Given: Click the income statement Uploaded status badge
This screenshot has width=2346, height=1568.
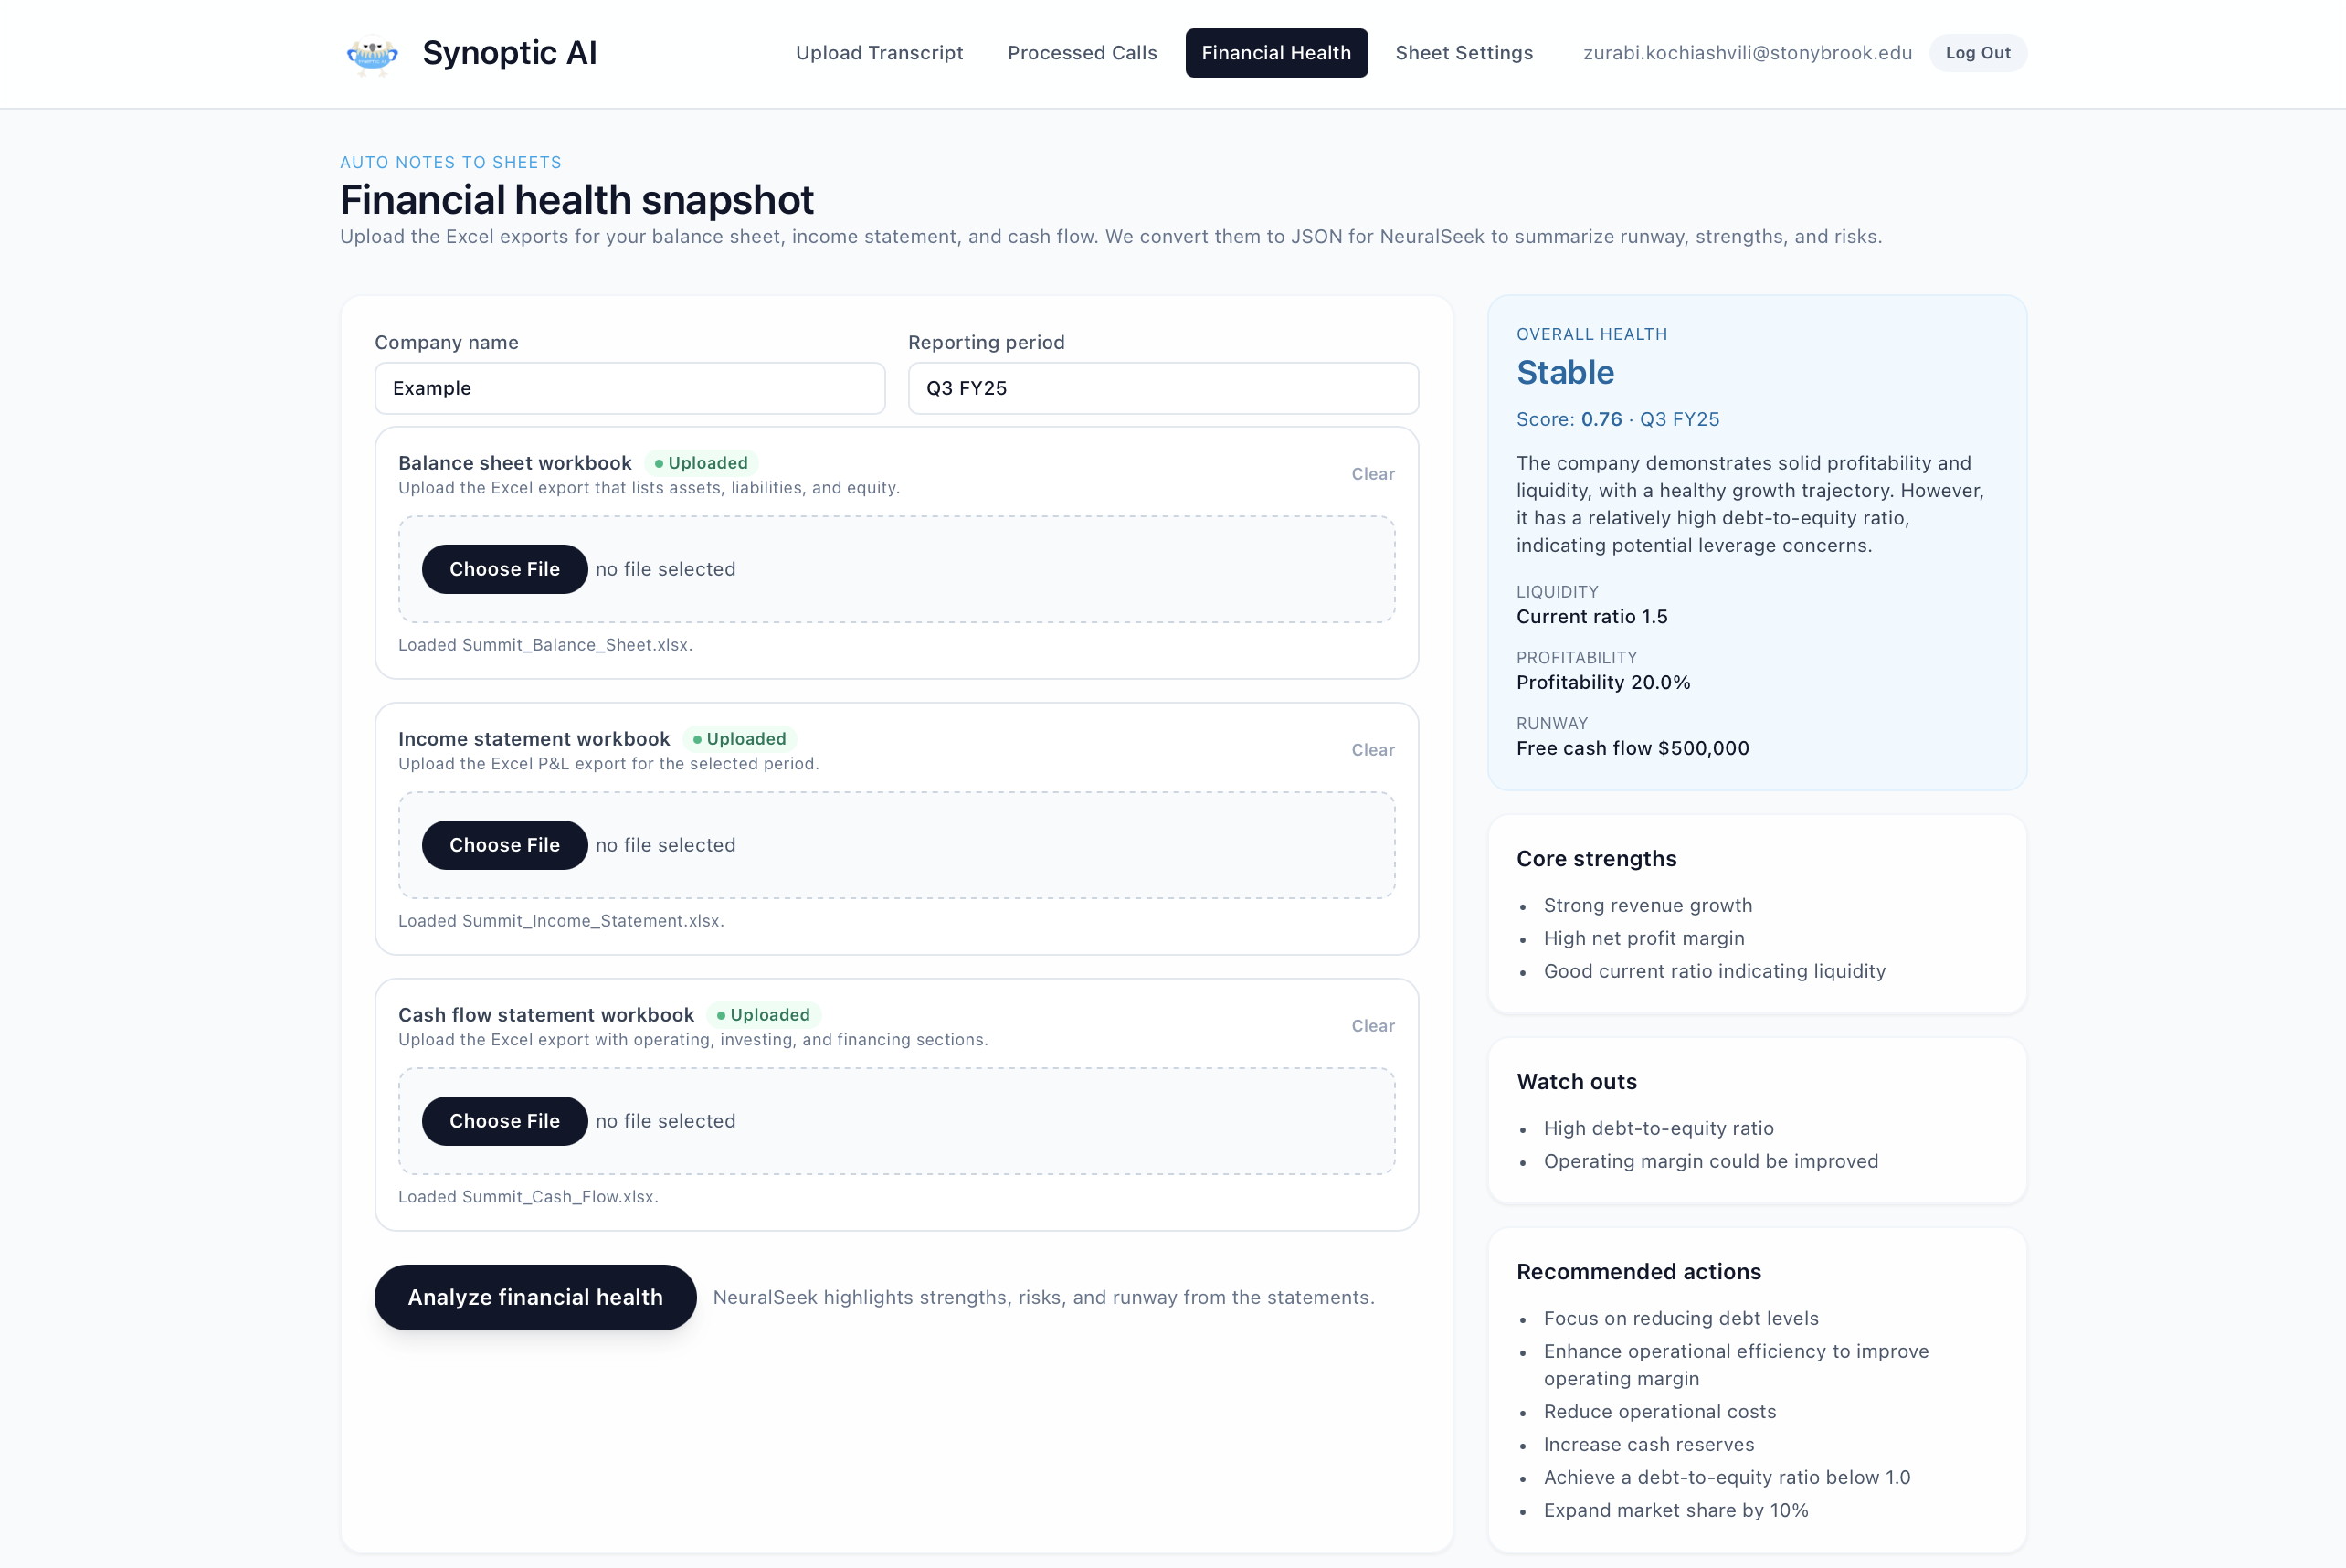Looking at the screenshot, I should coord(740,739).
